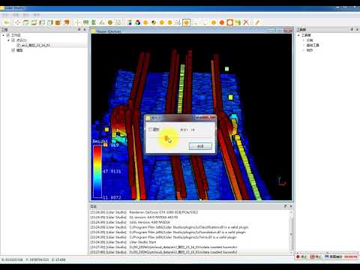Viewport: 360px width, 270px height.
Task: Click the XYZ axis gizmo in the viewer
Action: [282, 181]
